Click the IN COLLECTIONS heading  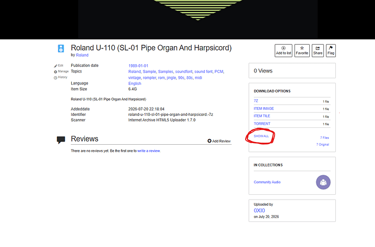268,165
